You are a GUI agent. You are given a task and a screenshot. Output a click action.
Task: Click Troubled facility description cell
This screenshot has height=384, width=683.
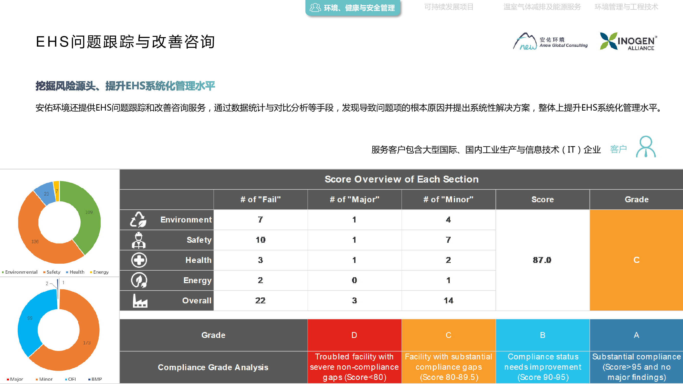click(x=354, y=367)
